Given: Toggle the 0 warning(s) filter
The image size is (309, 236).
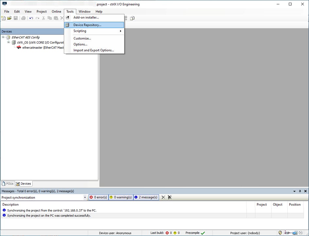Looking at the screenshot, I should pos(121,197).
